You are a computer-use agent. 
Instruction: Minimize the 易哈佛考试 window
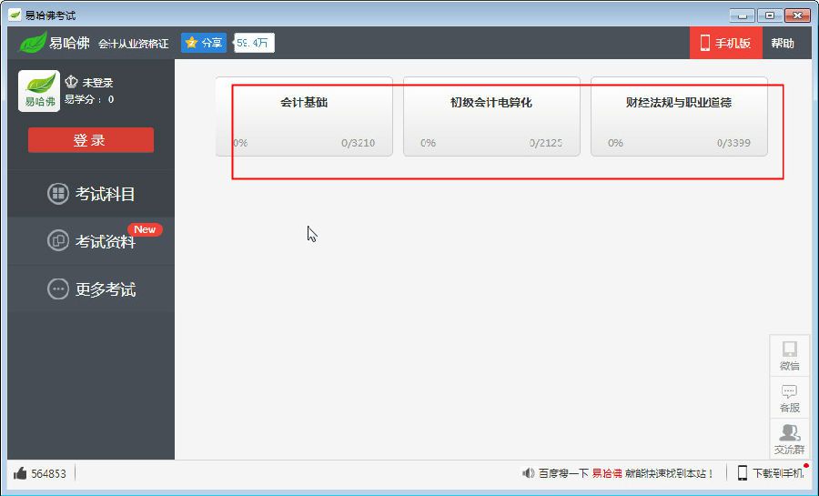[x=742, y=15]
